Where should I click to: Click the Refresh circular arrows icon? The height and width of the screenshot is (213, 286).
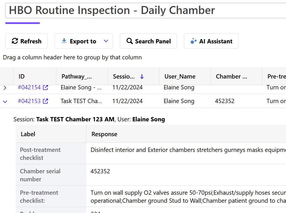15,41
